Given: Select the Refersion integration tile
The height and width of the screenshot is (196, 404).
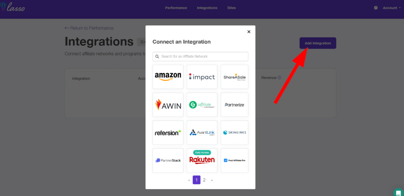Looking at the screenshot, I should pyautogui.click(x=168, y=133).
